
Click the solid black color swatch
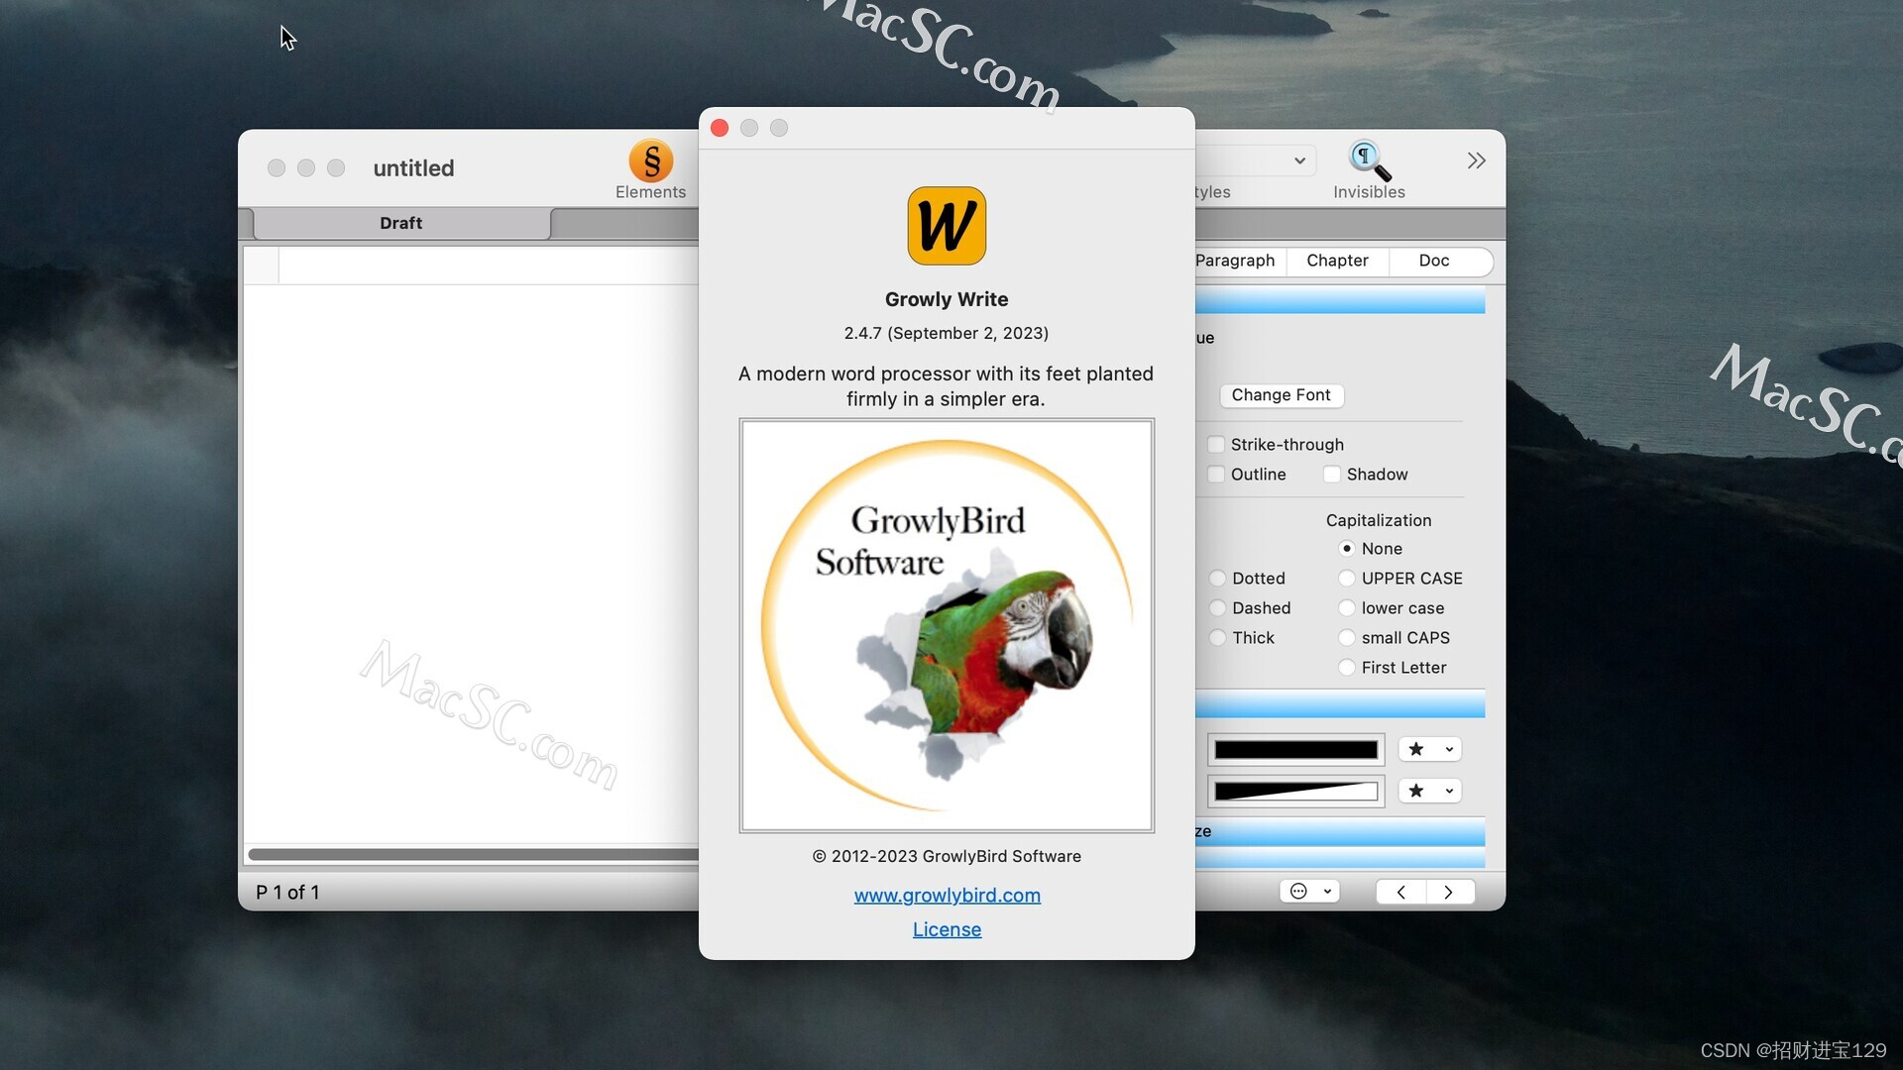tap(1296, 750)
